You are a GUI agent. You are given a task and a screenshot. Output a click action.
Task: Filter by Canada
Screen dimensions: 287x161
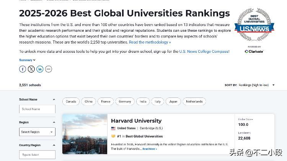tap(71, 102)
